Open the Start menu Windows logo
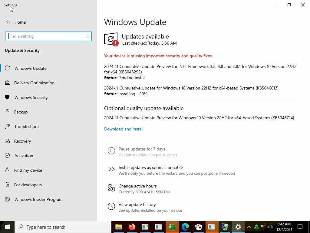310x233 pixels. (7, 227)
